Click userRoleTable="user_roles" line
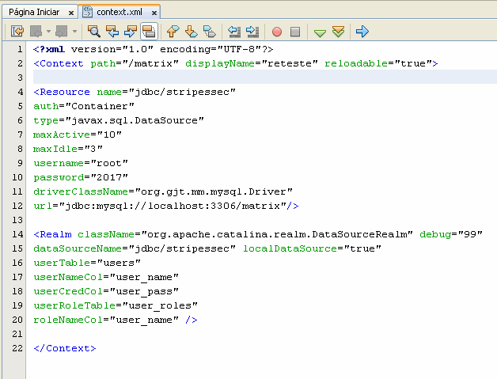Viewport: 497px width, 379px height. (x=116, y=305)
